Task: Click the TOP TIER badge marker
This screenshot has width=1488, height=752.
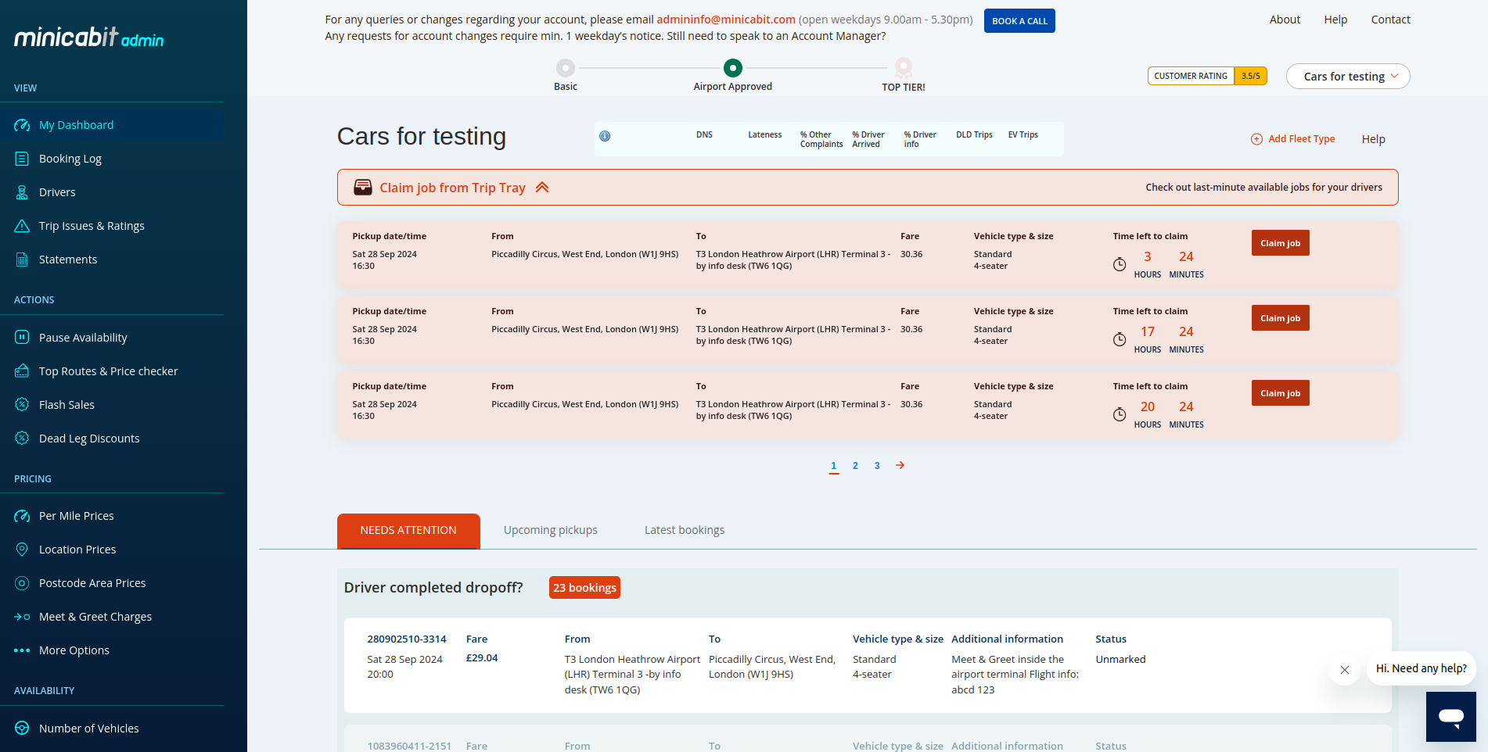Action: 904,68
